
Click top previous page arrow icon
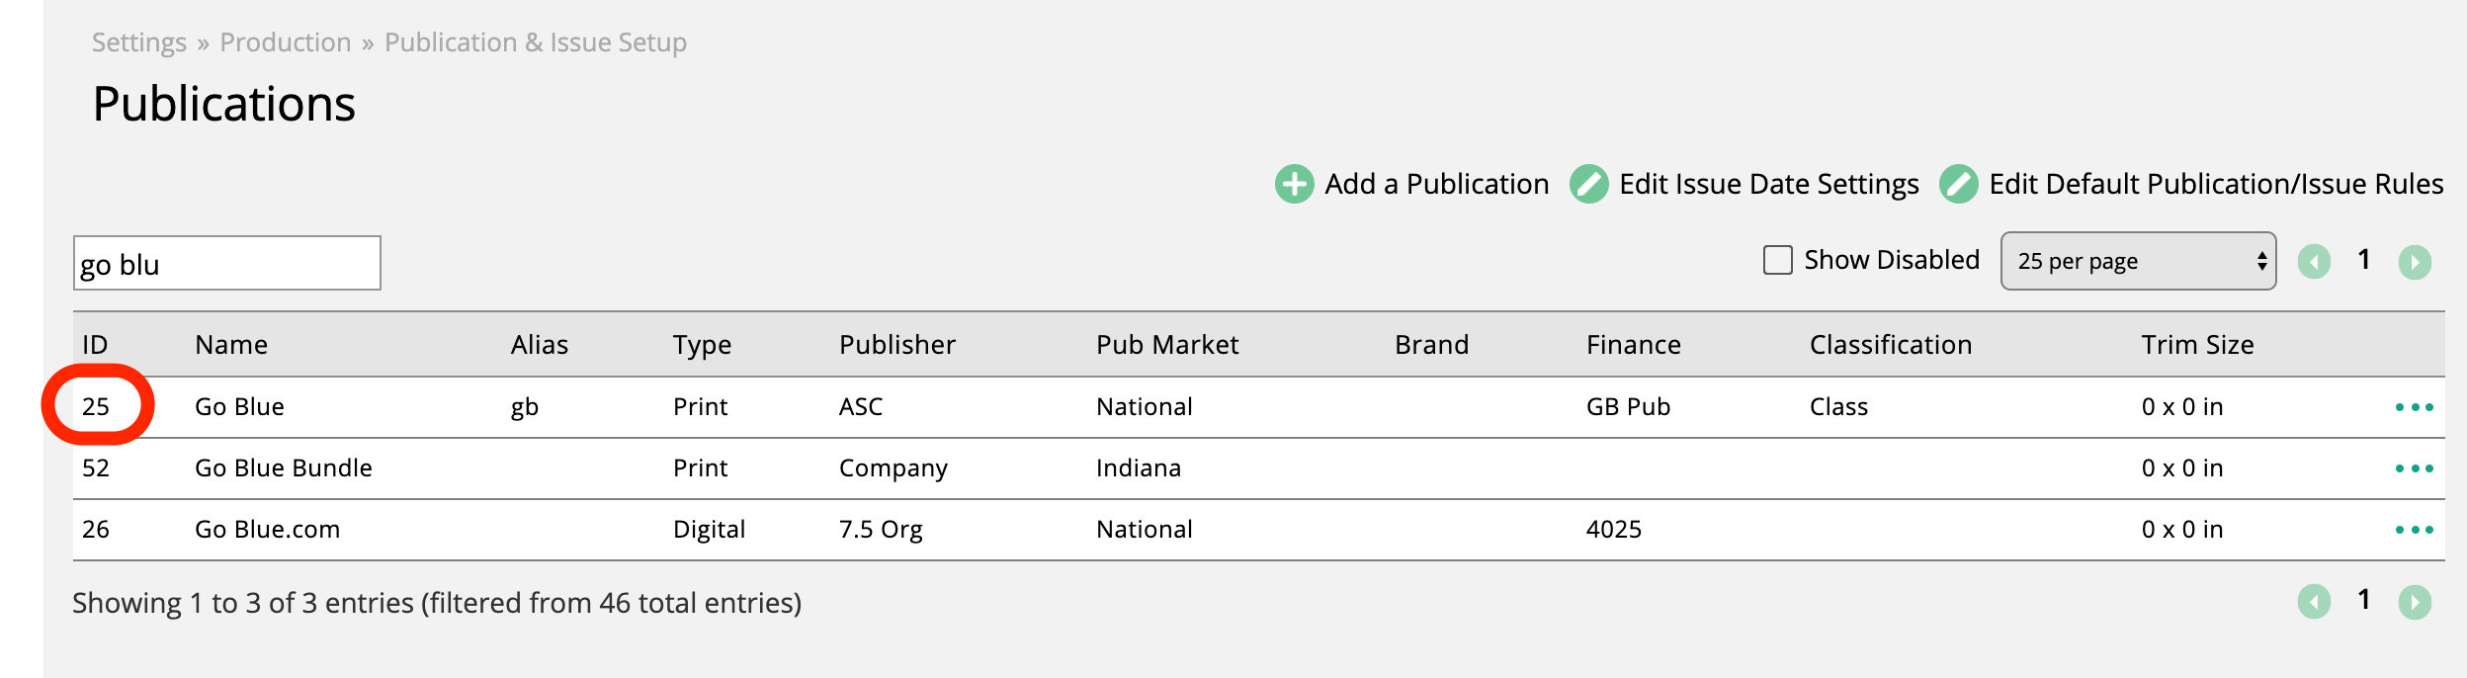pos(2314,262)
